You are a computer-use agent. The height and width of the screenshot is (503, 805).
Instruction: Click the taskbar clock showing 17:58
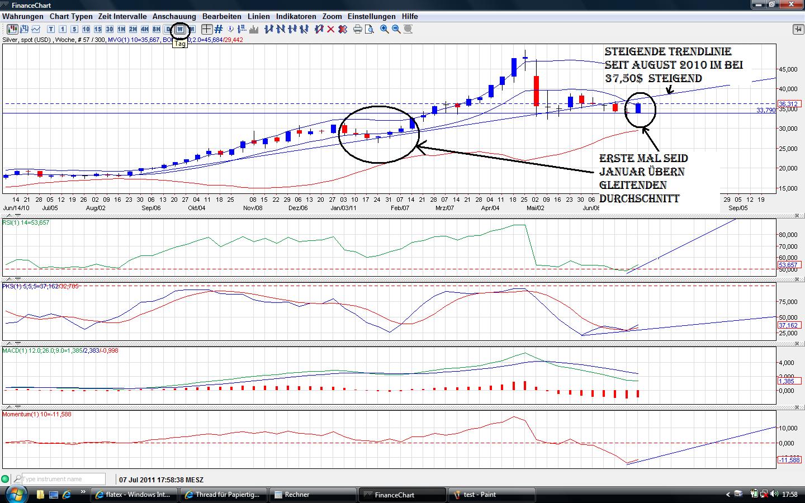pyautogui.click(x=790, y=495)
